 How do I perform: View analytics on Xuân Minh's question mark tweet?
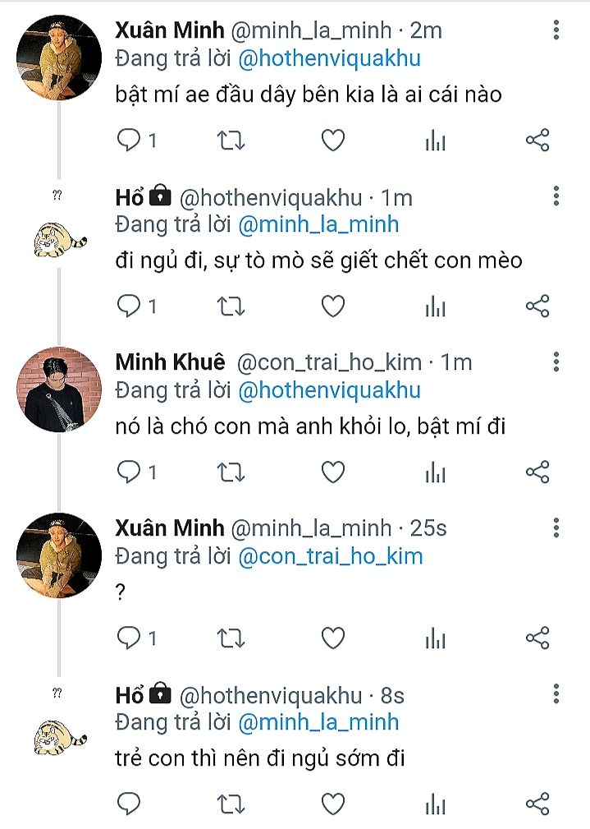click(x=435, y=638)
